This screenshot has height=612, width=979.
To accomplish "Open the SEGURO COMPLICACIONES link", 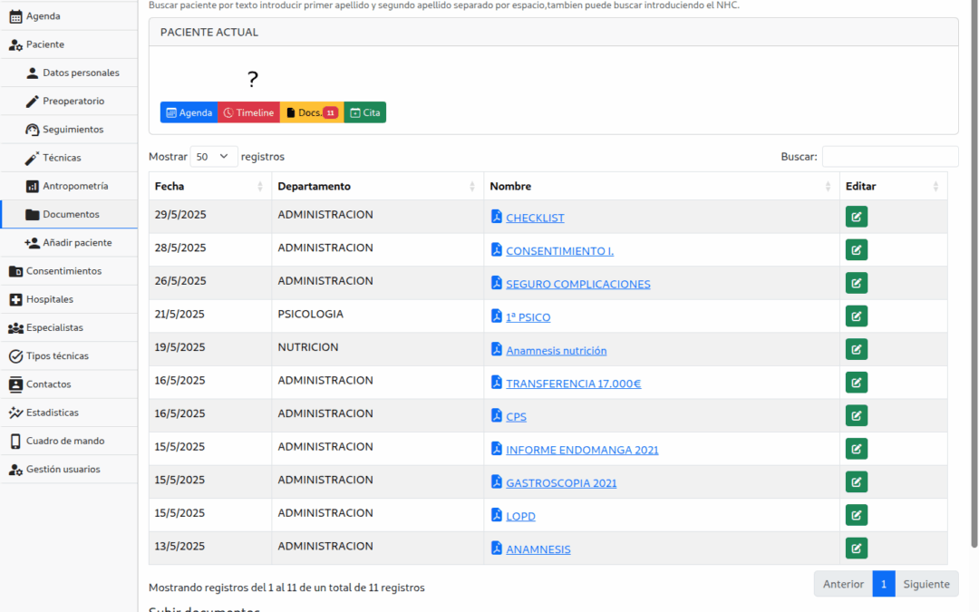I will (x=578, y=284).
